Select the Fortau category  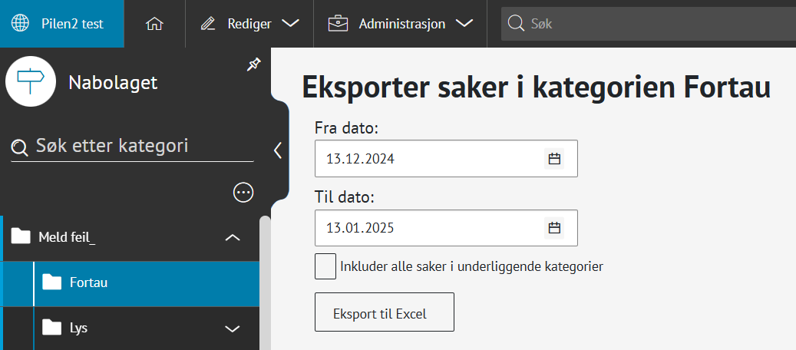[88, 283]
